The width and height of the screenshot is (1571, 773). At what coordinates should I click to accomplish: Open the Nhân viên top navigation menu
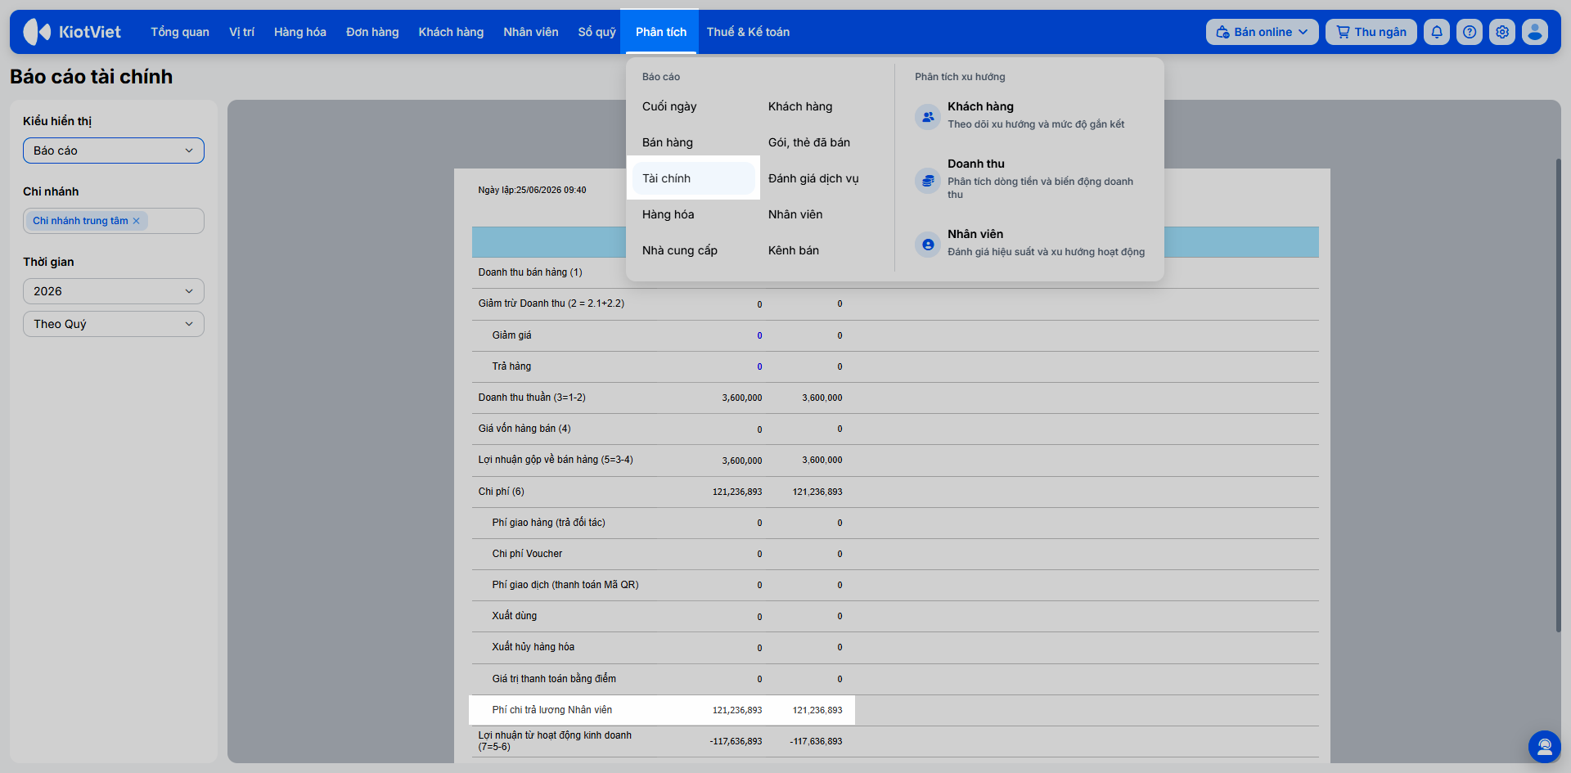531,32
